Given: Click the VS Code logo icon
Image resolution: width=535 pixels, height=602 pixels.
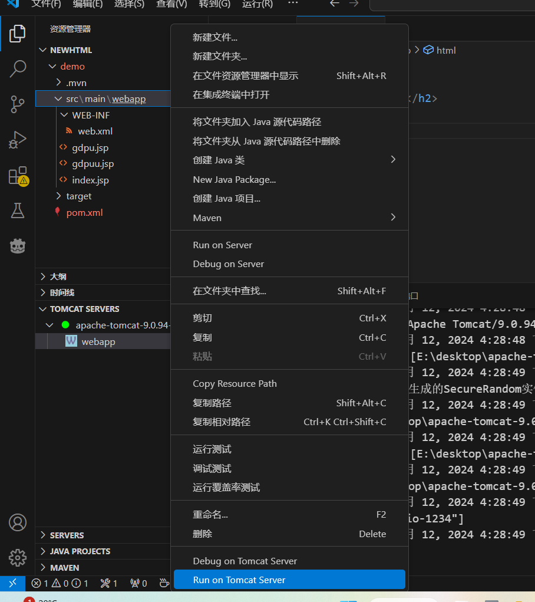Looking at the screenshot, I should (13, 4).
